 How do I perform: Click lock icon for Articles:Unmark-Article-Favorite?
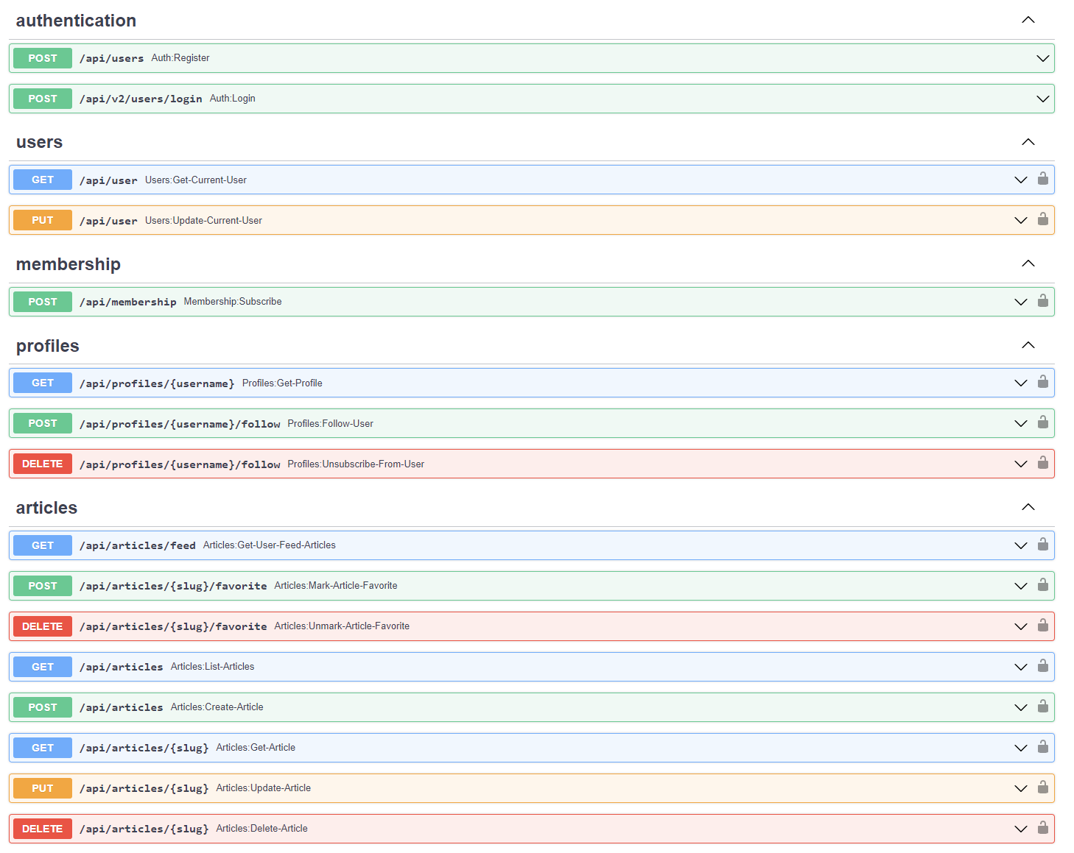tap(1043, 626)
